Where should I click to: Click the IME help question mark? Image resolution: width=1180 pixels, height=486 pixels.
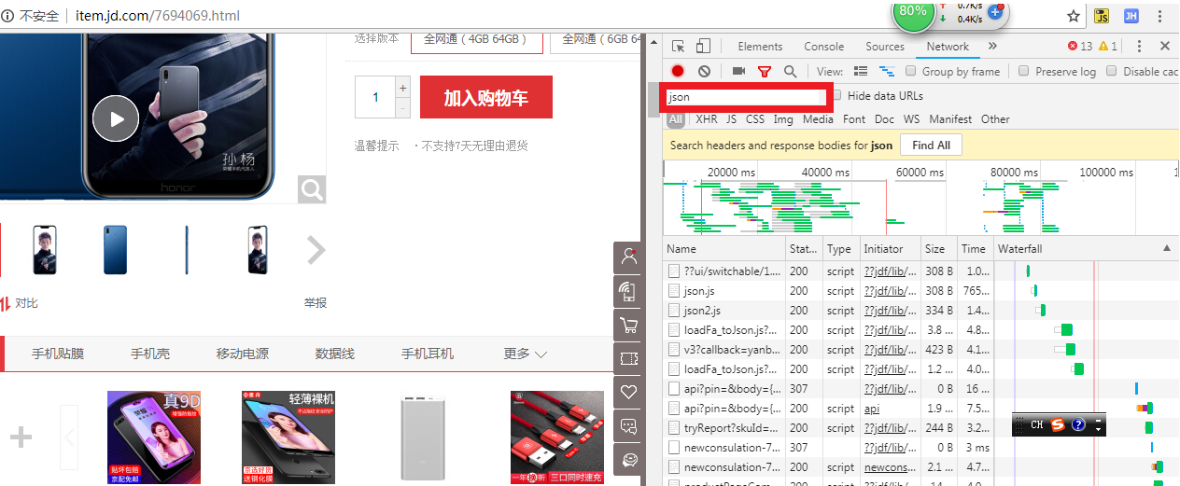(1078, 424)
